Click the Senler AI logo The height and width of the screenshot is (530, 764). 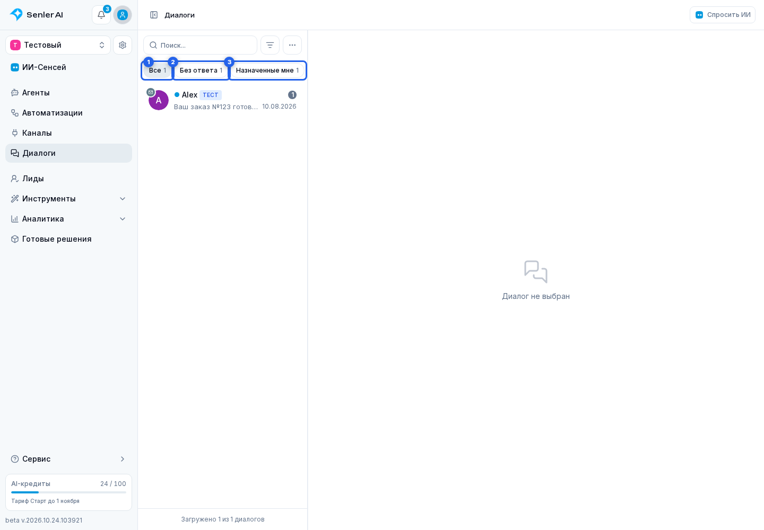click(x=37, y=15)
